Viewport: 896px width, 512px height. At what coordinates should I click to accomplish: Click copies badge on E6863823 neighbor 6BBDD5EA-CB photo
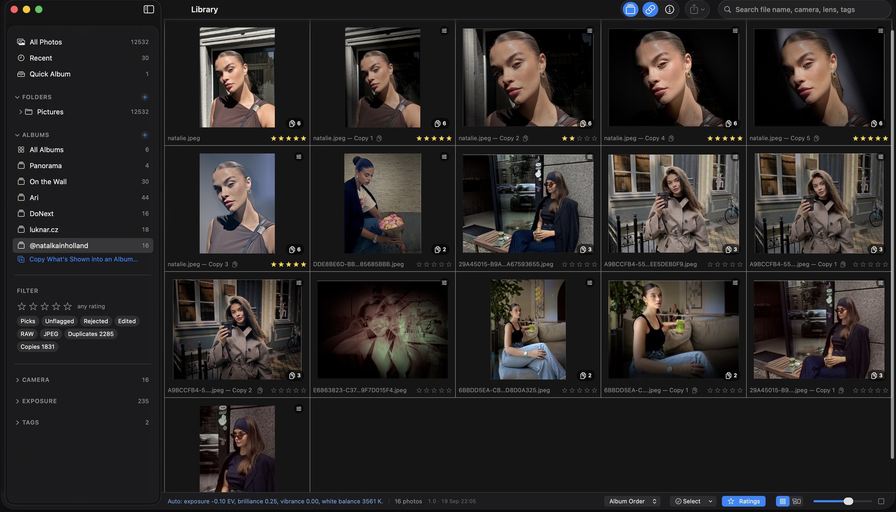586,375
